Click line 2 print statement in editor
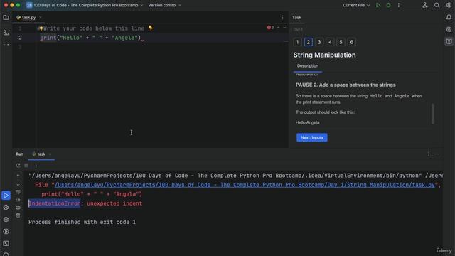Viewport: 455px width, 256px height. (x=90, y=38)
